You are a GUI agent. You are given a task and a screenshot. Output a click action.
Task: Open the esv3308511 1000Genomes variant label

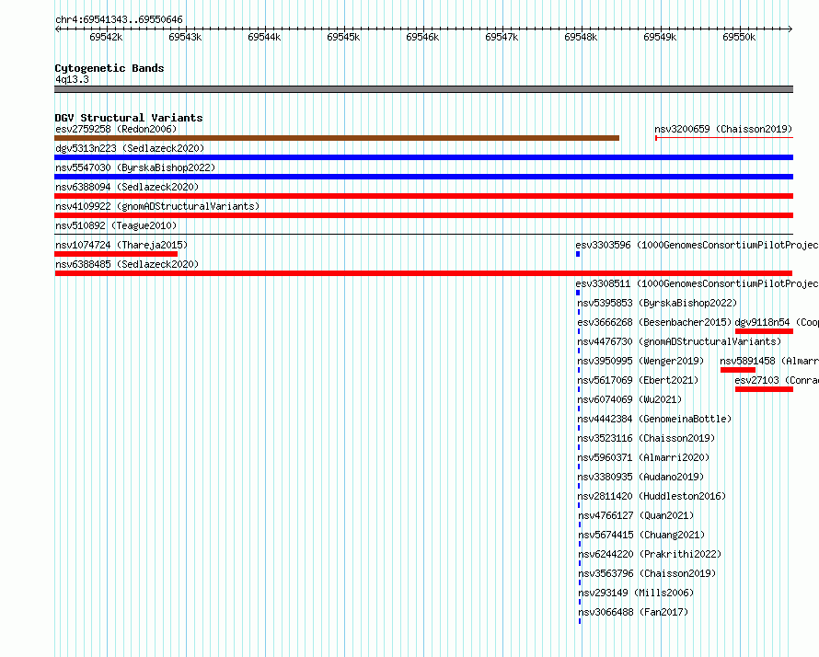click(697, 283)
